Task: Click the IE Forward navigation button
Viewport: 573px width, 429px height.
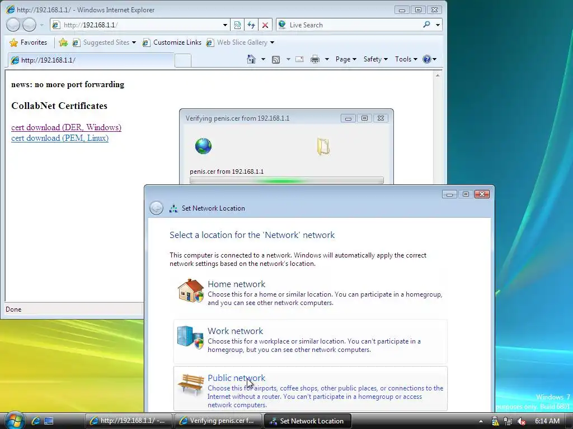Action: click(x=29, y=25)
